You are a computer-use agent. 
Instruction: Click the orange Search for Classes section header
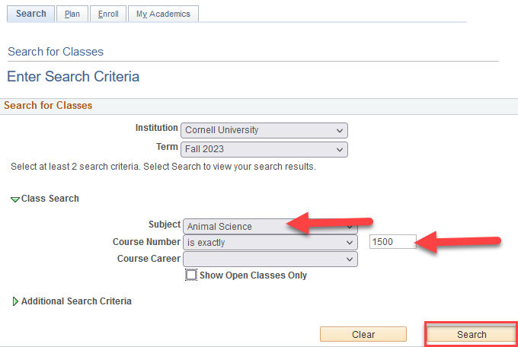[x=48, y=106]
